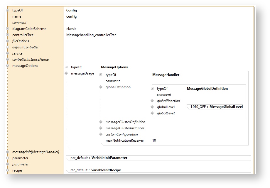Expand the diagramColorScheme row arrow
Viewport: 270px width, 188px height.
pyautogui.click(x=7, y=29)
